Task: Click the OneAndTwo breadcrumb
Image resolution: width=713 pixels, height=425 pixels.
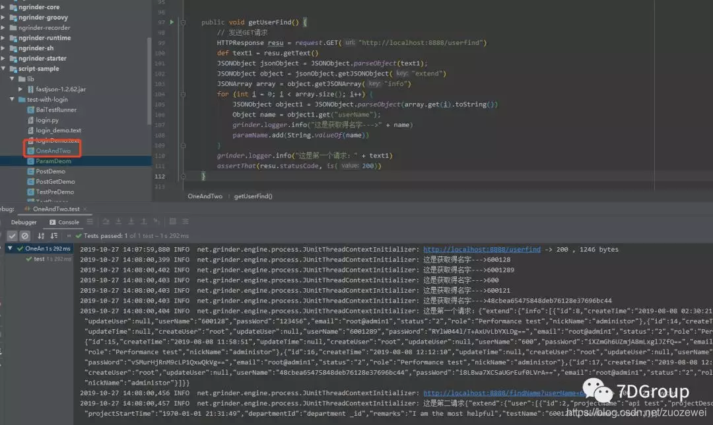Action: (x=205, y=196)
